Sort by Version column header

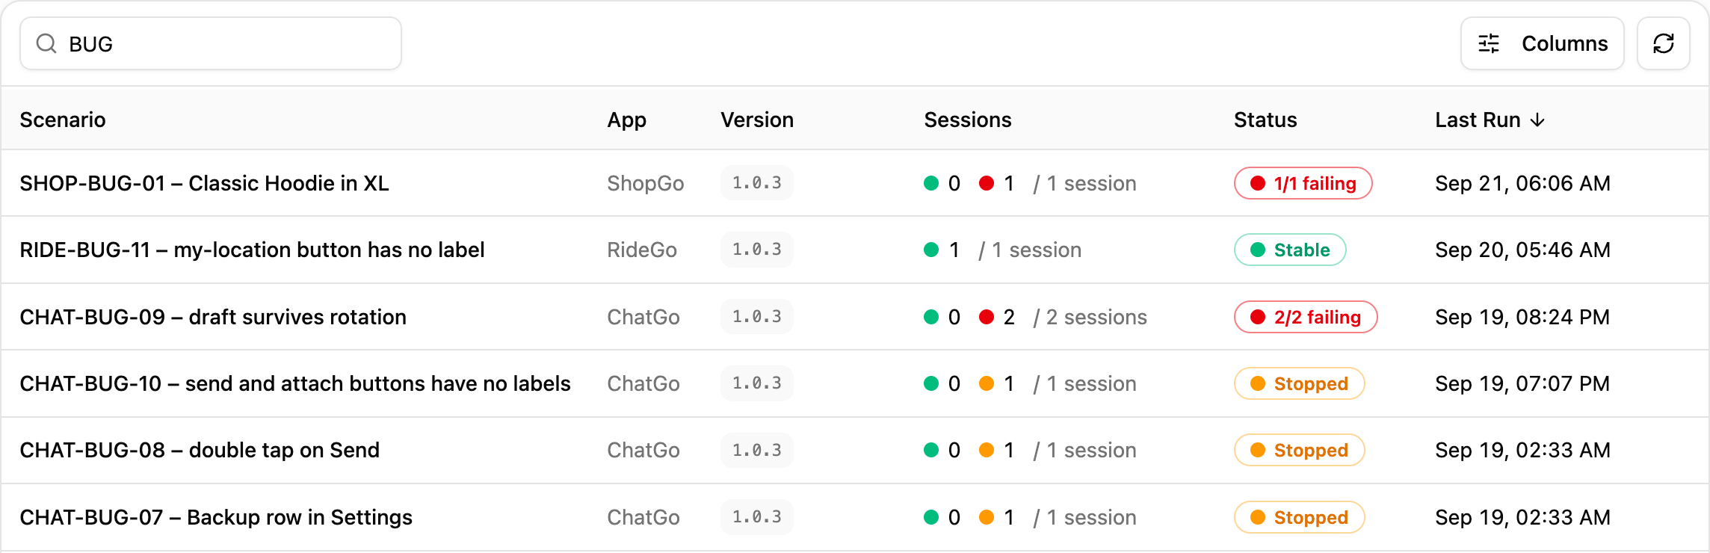pyautogui.click(x=757, y=120)
